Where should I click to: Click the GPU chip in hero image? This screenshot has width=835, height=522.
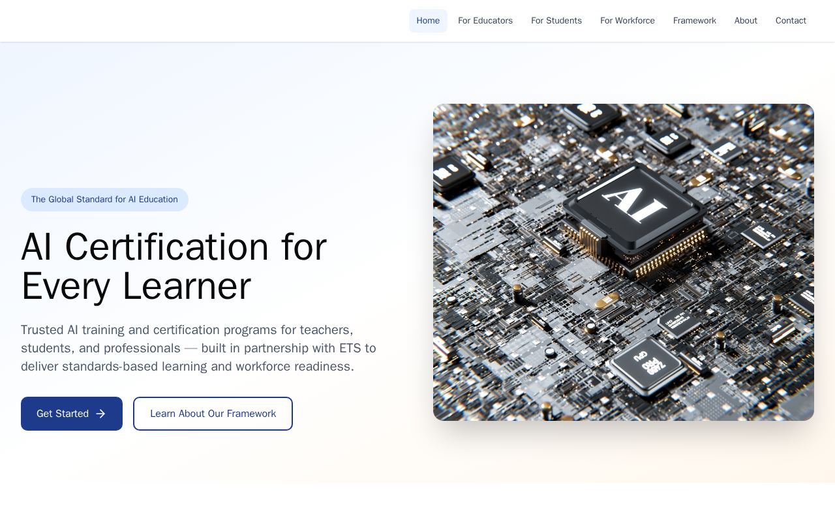[647, 366]
